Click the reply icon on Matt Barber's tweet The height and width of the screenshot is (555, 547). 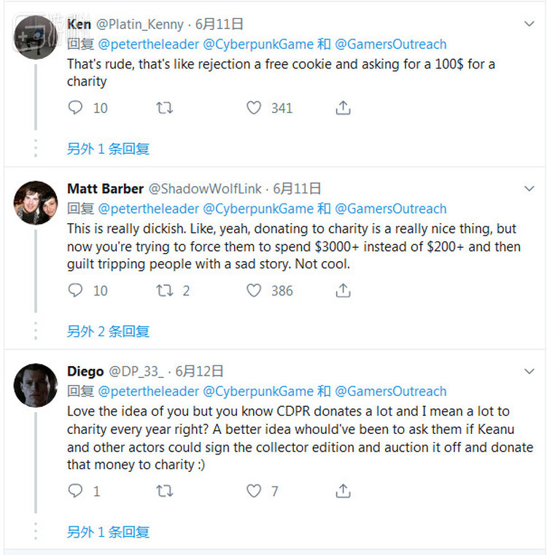tap(75, 290)
